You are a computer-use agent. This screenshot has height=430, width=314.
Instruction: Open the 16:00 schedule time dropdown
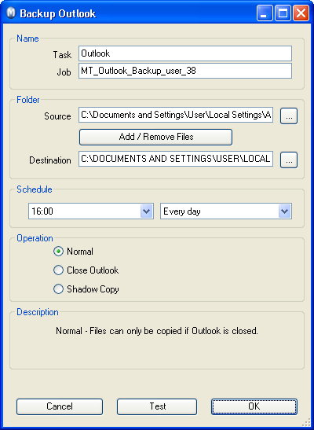point(147,211)
